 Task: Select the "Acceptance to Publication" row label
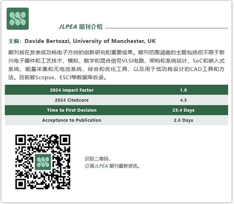[72, 120]
